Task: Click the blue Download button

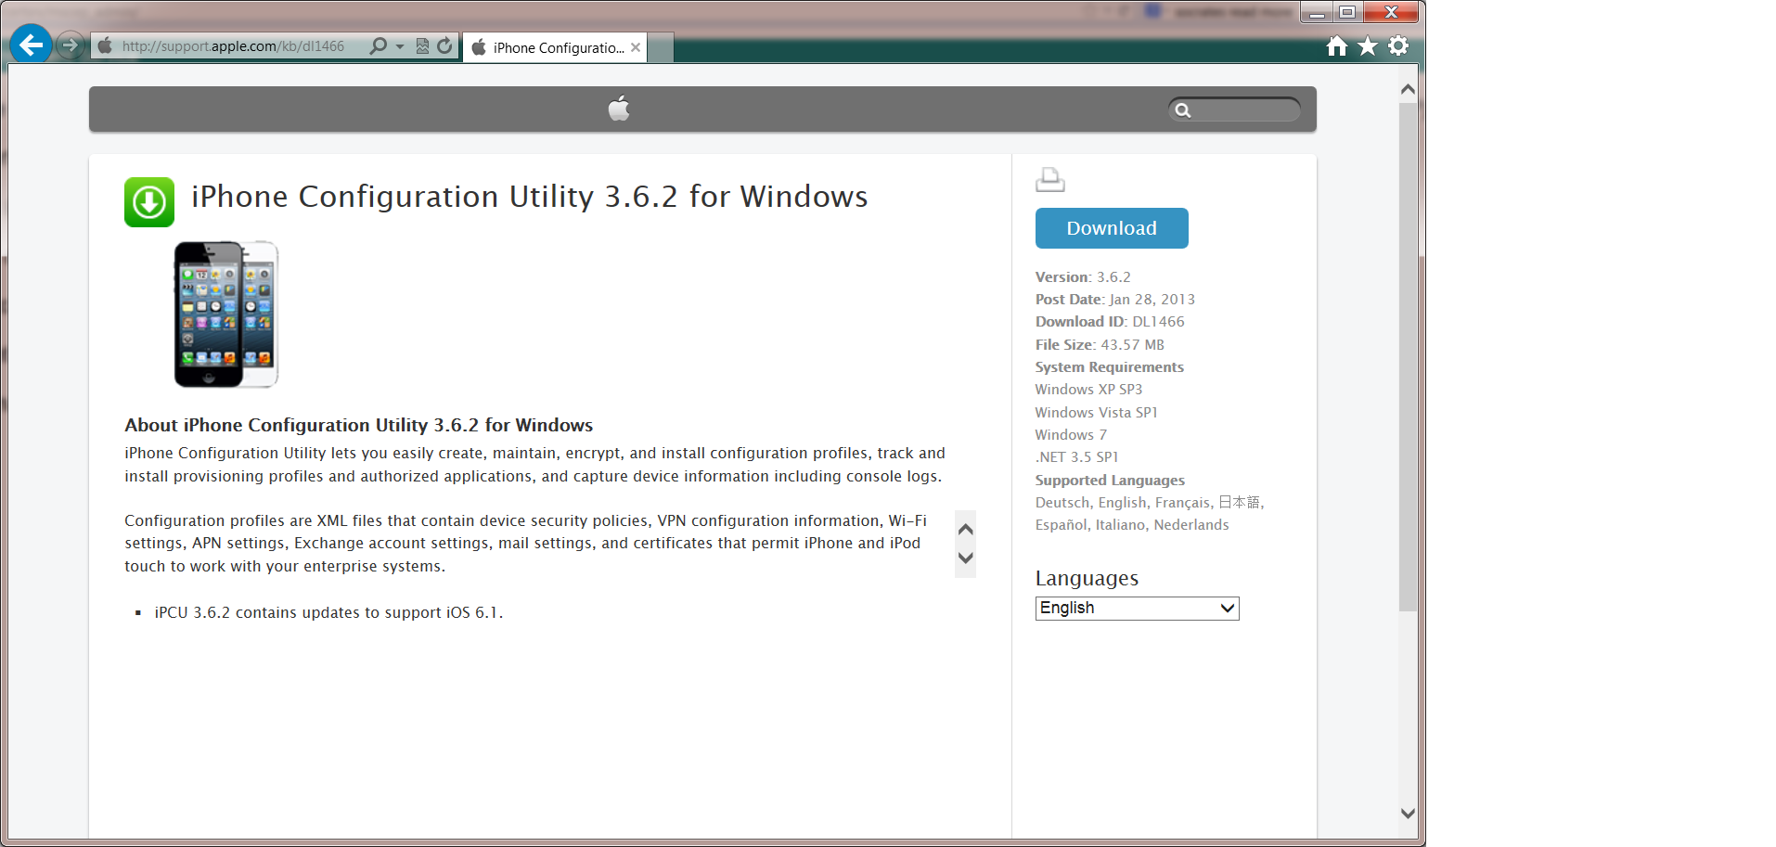Action: (x=1112, y=228)
